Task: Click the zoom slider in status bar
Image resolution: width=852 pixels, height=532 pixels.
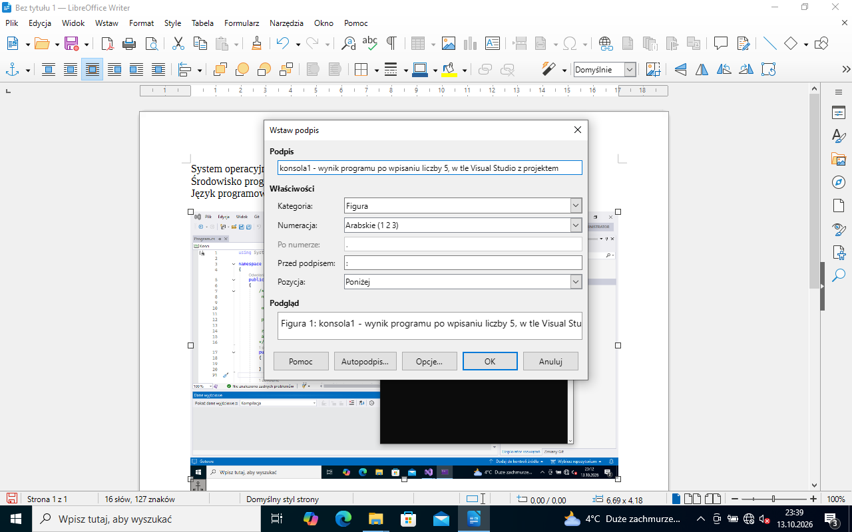Action: [x=773, y=499]
